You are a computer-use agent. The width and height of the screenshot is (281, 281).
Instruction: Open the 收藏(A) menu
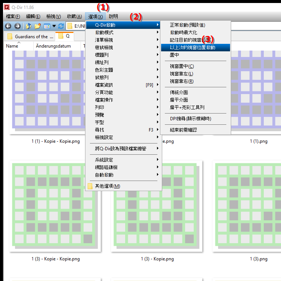click(x=75, y=16)
